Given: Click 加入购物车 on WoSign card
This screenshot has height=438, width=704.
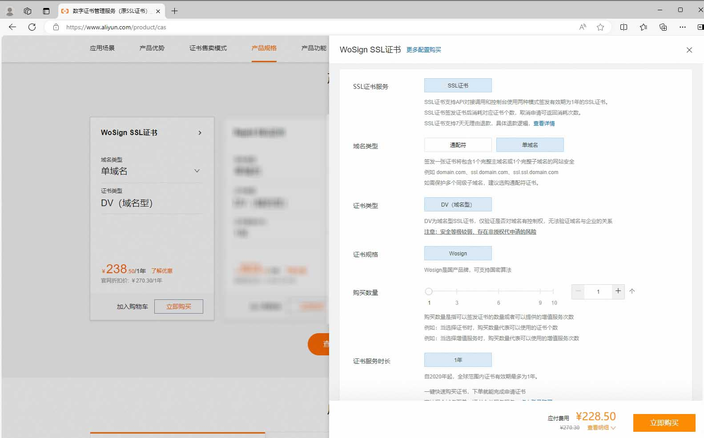Looking at the screenshot, I should pyautogui.click(x=132, y=307).
